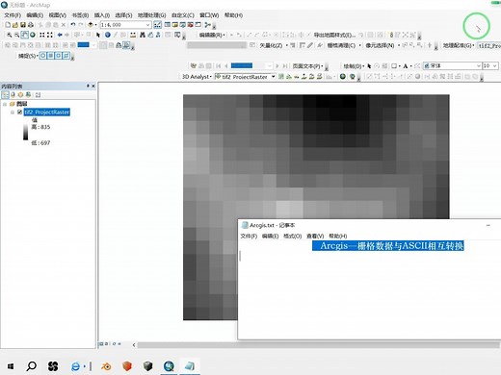List layers by drawing order
501x375 pixels.
tap(5, 95)
